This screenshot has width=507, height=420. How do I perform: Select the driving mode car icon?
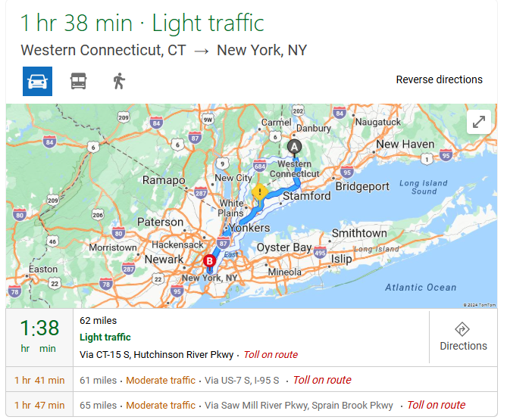point(37,82)
